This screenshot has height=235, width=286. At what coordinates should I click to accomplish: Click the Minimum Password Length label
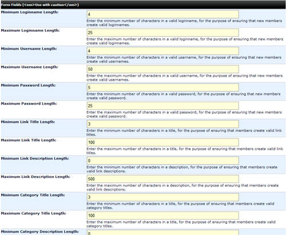click(x=28, y=85)
